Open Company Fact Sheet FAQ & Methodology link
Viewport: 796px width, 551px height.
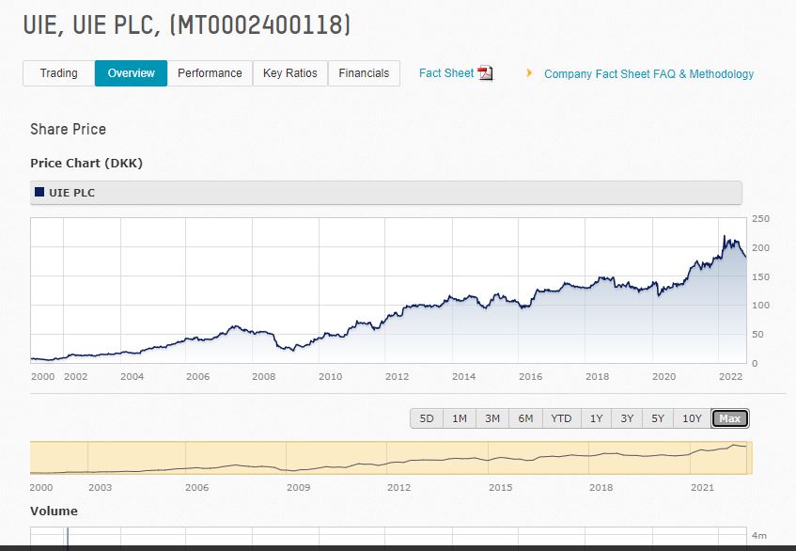(648, 74)
